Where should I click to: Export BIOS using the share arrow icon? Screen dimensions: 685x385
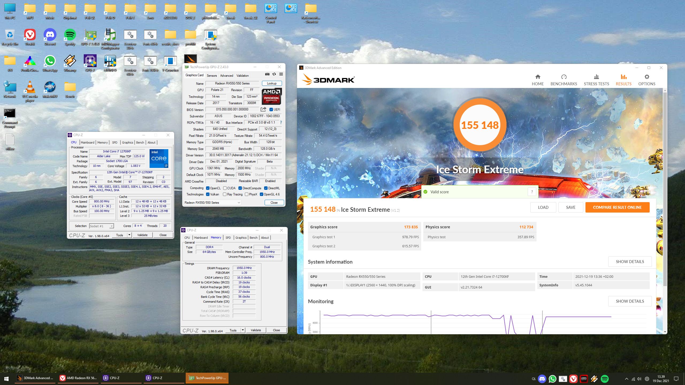(264, 109)
